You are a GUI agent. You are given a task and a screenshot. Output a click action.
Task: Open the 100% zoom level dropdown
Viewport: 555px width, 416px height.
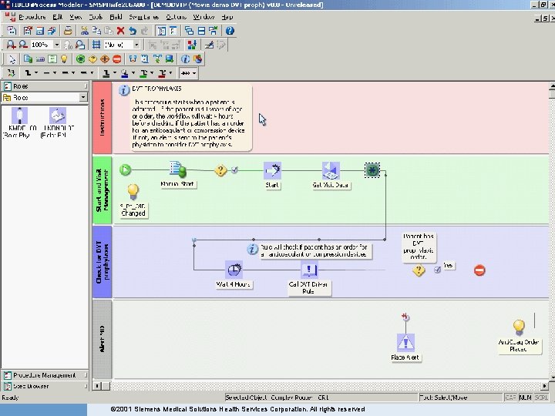[x=56, y=45]
